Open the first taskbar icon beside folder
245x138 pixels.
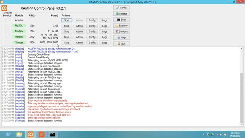[8, 135]
